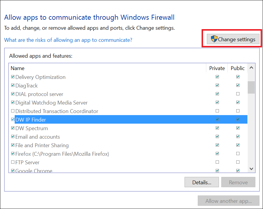Uncheck the Private box for DW Spectrum
263x209 pixels.
pyautogui.click(x=217, y=128)
